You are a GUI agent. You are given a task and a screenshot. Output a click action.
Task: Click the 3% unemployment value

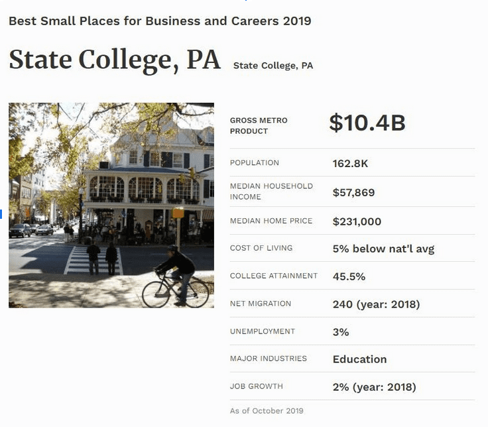pyautogui.click(x=341, y=332)
